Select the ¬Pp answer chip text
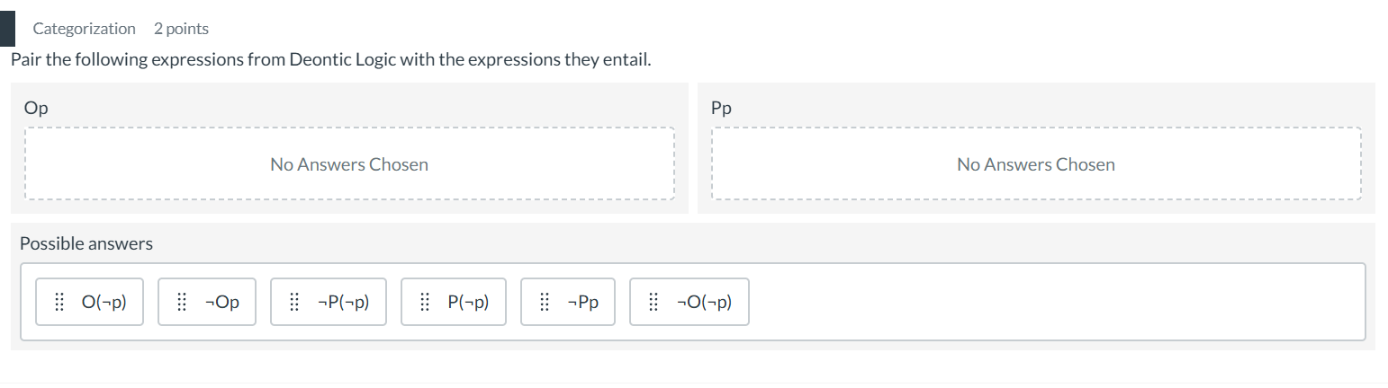Viewport: 1388px width, 388px height. click(x=583, y=302)
